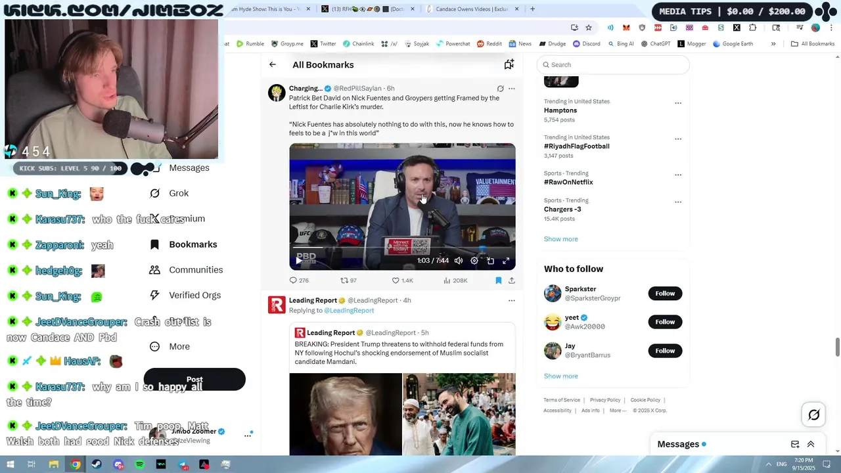Open replies showing 276 comments
841x473 pixels.
[299, 281]
